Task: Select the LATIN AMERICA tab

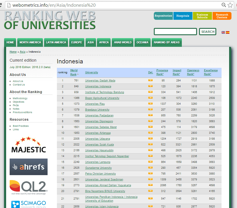Action: coord(56,42)
